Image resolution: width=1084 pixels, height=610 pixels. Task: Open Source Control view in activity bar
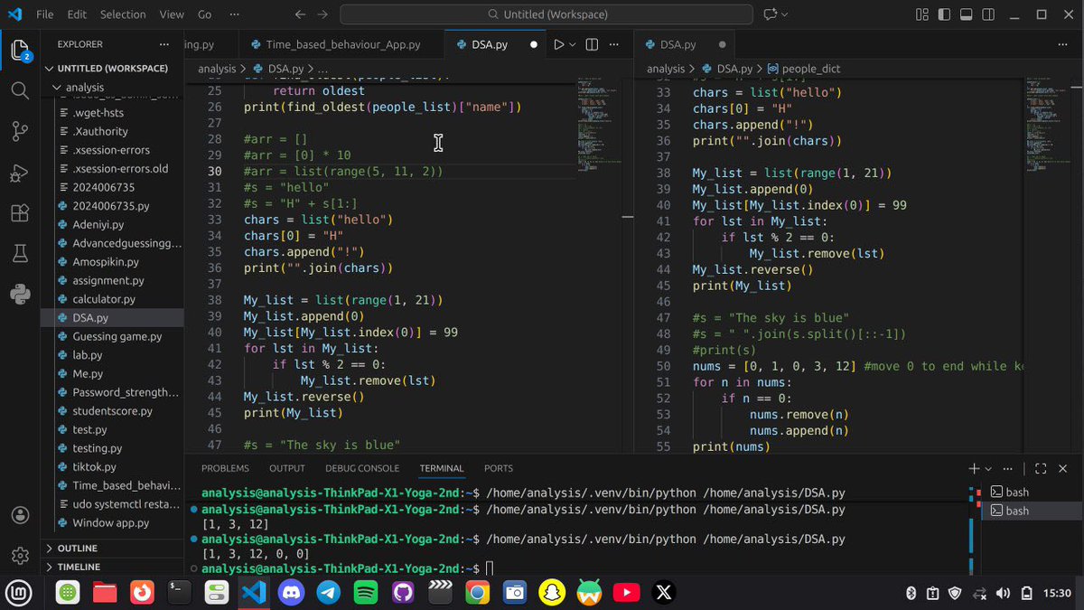[x=20, y=132]
